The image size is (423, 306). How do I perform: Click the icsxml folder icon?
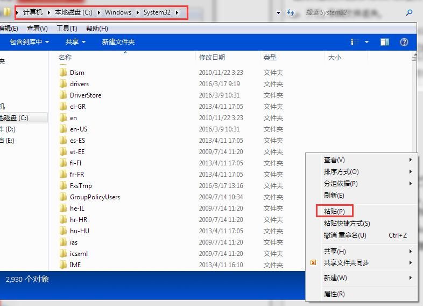coord(63,254)
